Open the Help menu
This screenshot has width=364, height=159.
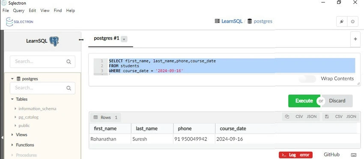pyautogui.click(x=70, y=10)
